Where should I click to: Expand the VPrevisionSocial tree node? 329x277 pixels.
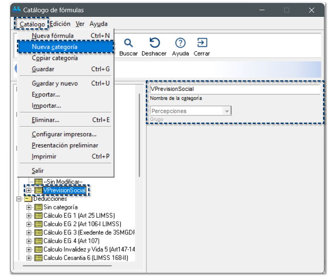pyautogui.click(x=29, y=190)
